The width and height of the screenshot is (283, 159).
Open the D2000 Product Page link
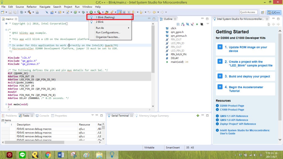[232, 106]
